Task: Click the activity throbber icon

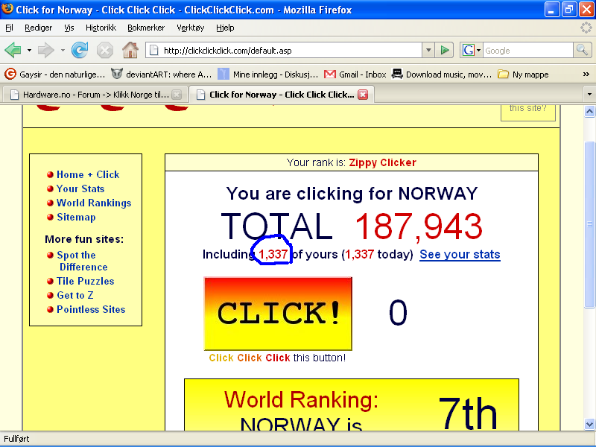Action: click(586, 28)
